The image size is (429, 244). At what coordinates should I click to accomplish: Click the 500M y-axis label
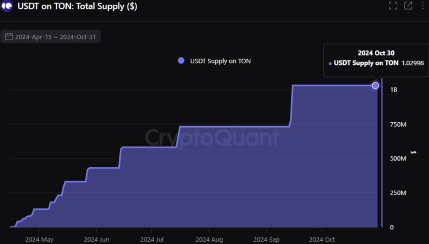pyautogui.click(x=398, y=159)
